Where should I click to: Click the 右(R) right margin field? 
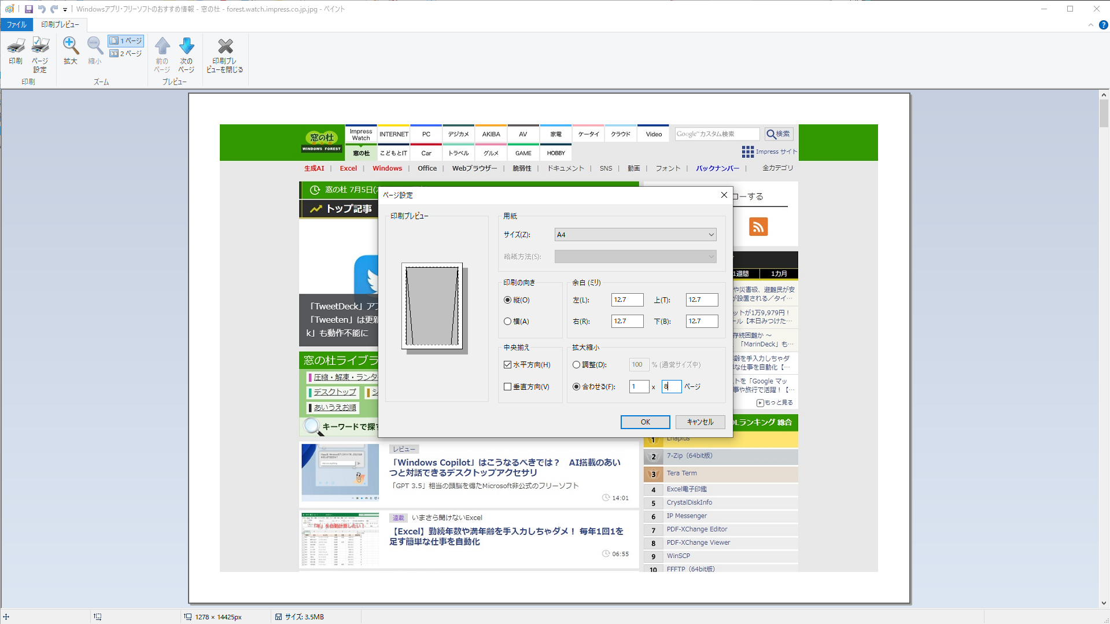click(x=627, y=322)
